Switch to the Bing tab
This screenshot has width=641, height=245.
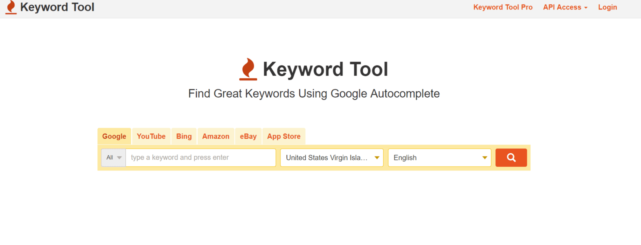click(x=184, y=136)
